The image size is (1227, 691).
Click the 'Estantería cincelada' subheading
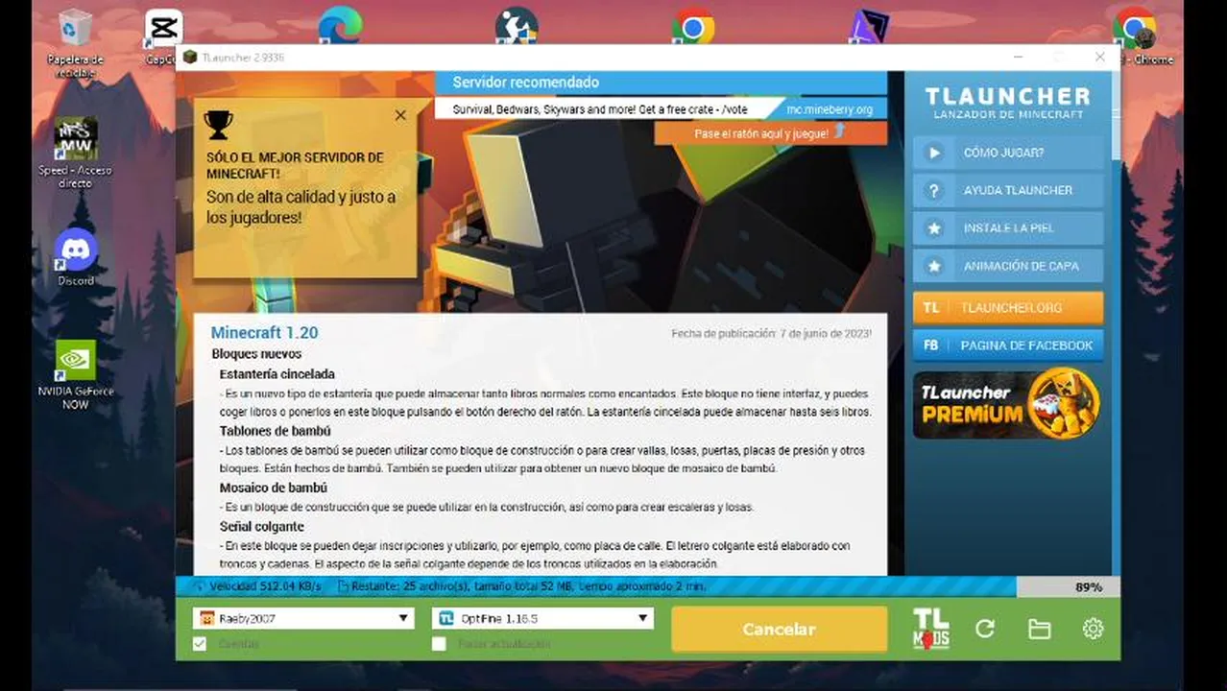pos(277,374)
